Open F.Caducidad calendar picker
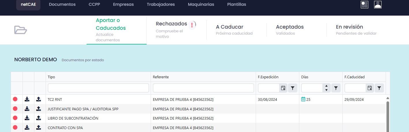 point(369,88)
